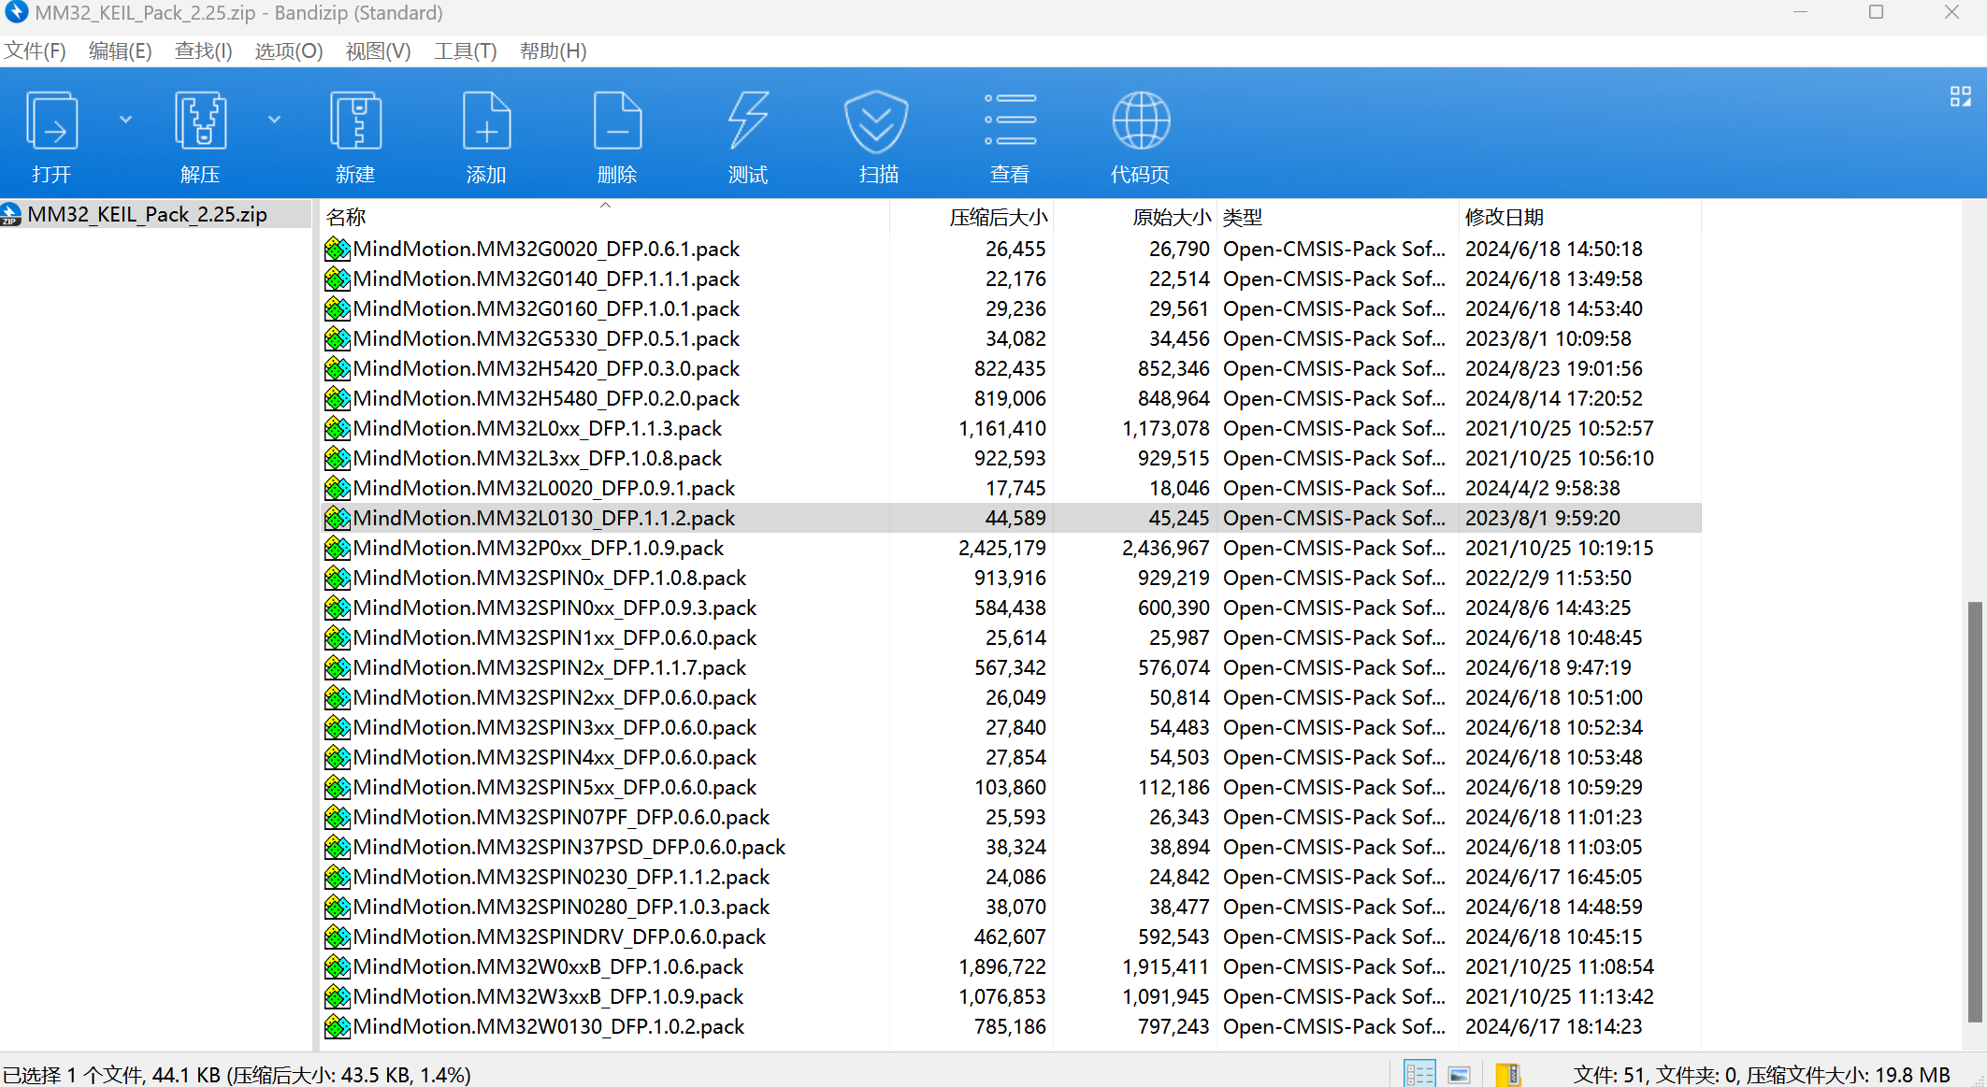1987x1087 pixels.
Task: Click the 扫描 (Scan) shield icon
Action: pyautogui.click(x=877, y=122)
